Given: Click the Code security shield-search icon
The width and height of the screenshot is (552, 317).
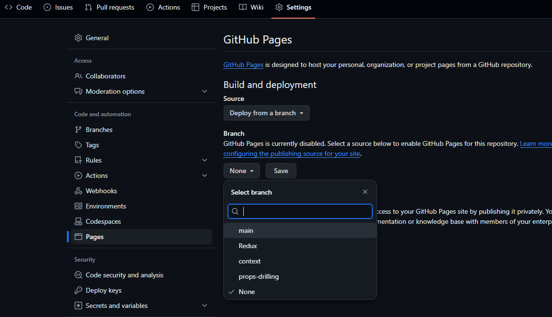Looking at the screenshot, I should tap(78, 275).
